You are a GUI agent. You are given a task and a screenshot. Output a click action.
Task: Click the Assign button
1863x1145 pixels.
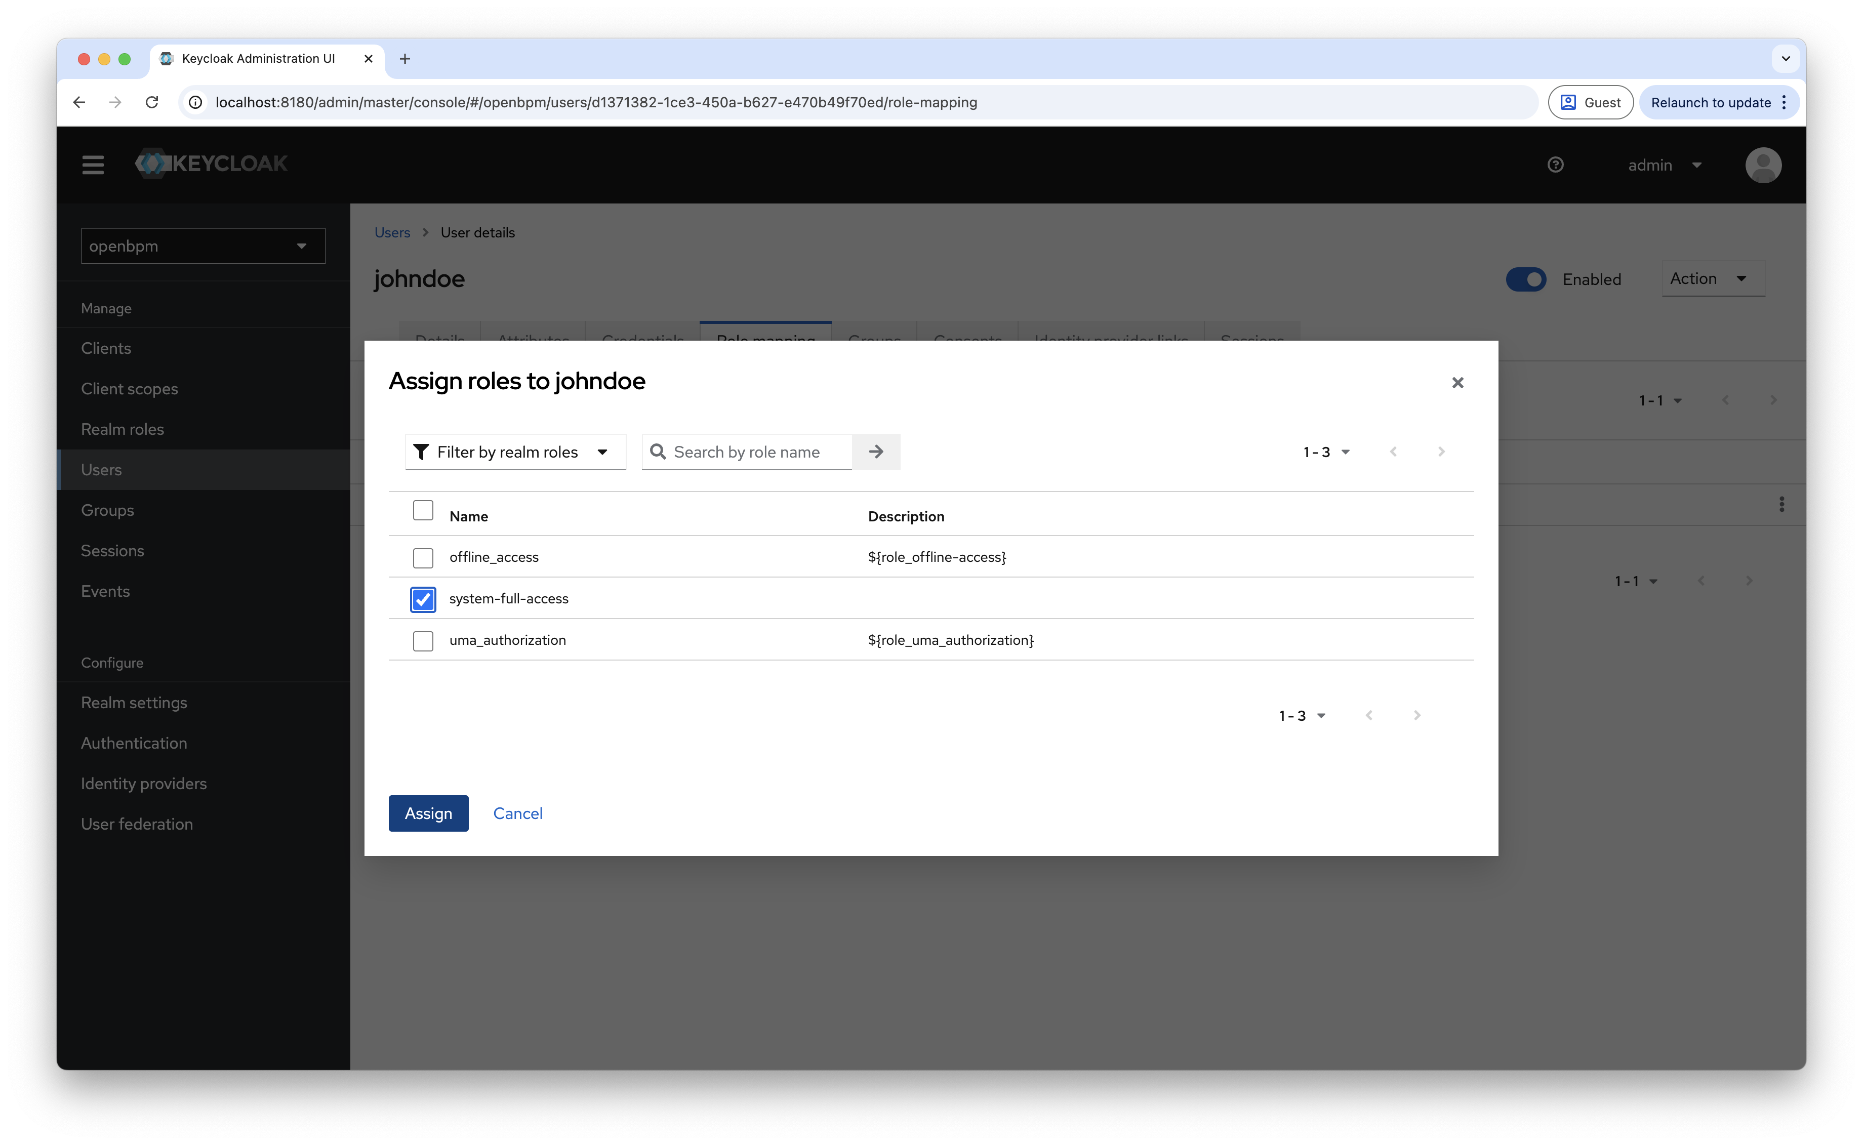[428, 812]
